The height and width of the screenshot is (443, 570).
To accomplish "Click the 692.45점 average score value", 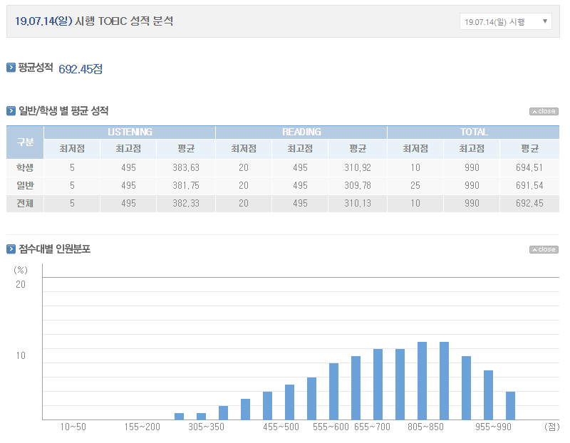I will 81,69.
